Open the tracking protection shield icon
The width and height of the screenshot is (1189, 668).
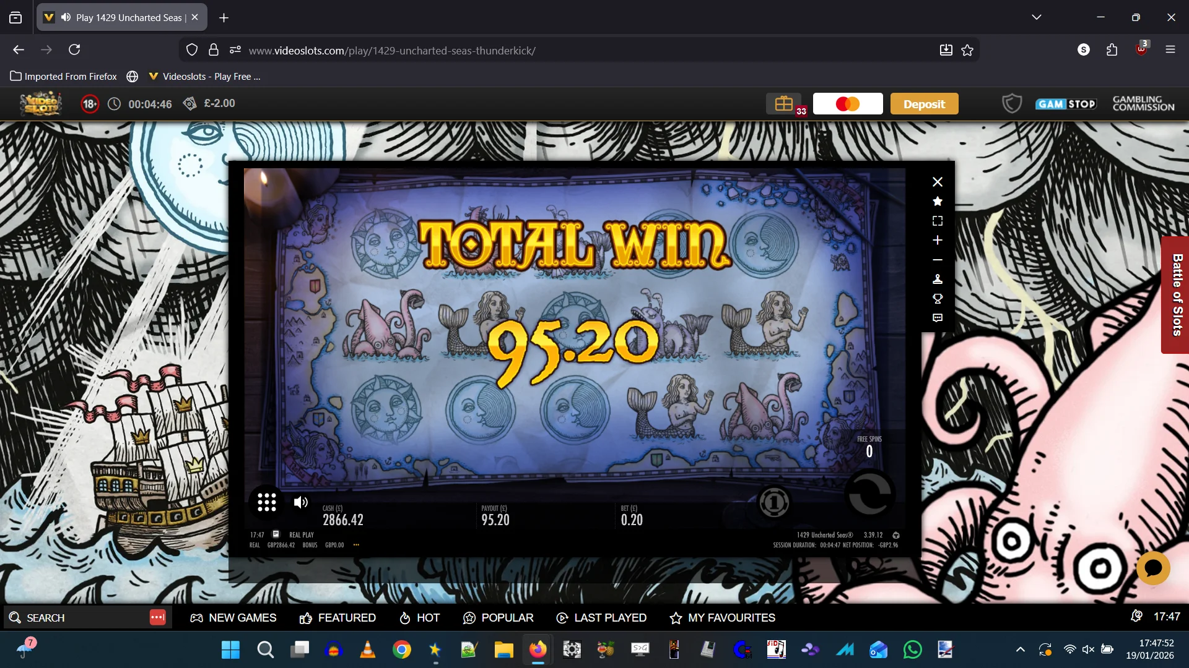(192, 49)
